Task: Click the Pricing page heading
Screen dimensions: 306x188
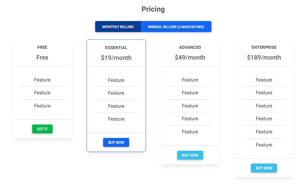Action: tap(153, 9)
